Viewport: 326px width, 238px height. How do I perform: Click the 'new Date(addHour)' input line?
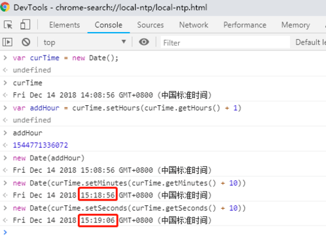(x=48, y=158)
